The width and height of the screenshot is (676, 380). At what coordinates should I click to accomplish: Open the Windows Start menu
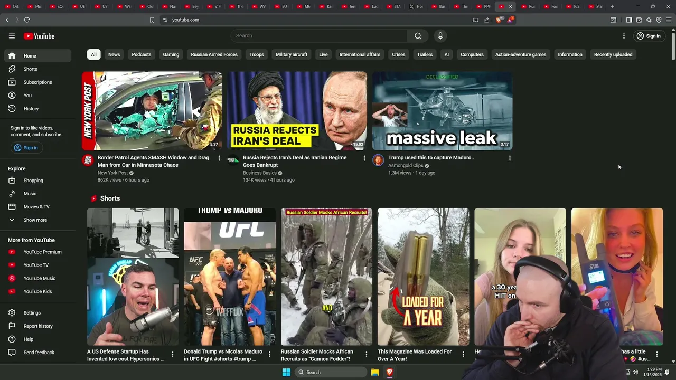click(286, 372)
